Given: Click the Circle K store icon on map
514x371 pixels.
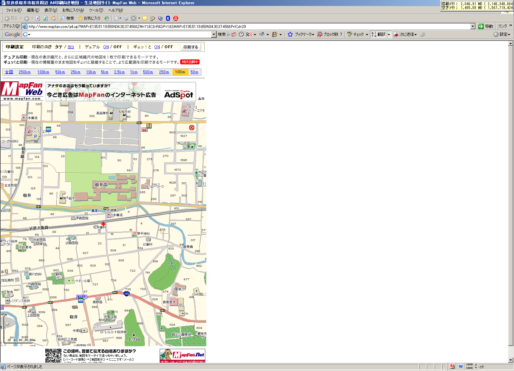Looking at the screenshot, I should (192, 128).
